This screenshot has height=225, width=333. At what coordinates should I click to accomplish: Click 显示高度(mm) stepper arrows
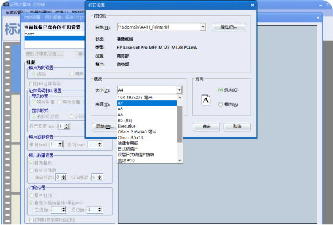click(67, 126)
